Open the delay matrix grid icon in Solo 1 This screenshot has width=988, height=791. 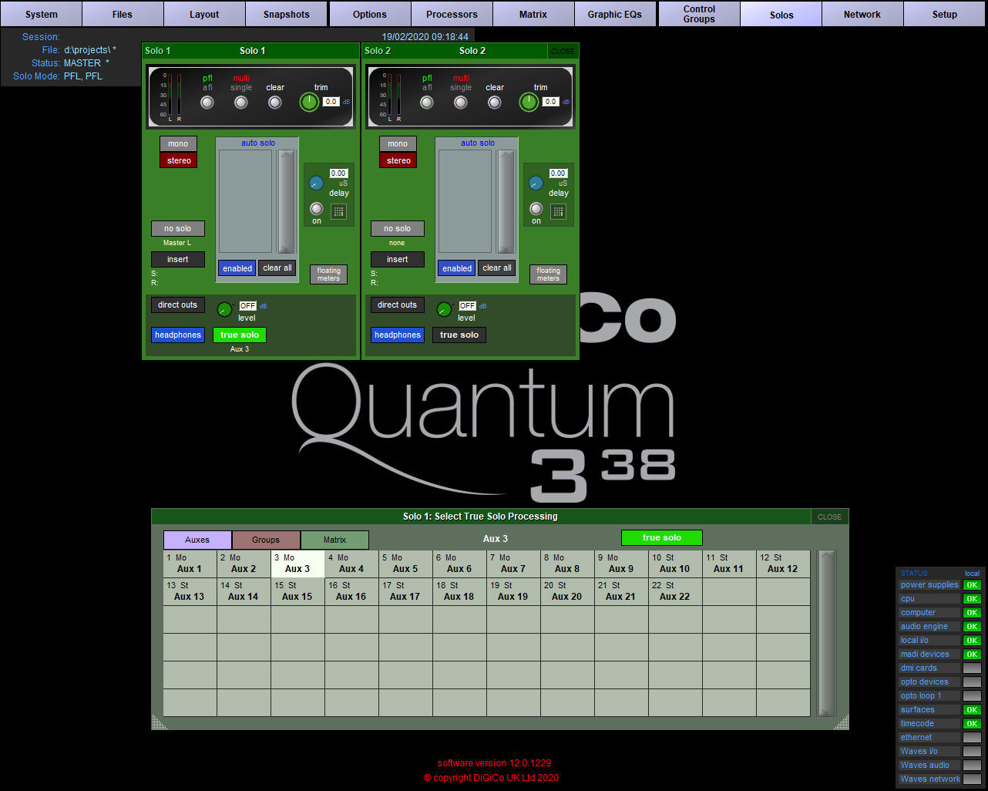pyautogui.click(x=339, y=212)
